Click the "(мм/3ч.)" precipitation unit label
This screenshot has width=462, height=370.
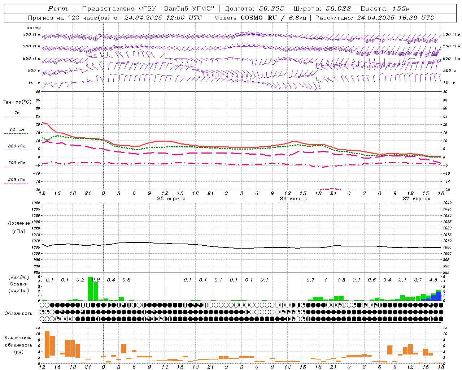click(18, 277)
